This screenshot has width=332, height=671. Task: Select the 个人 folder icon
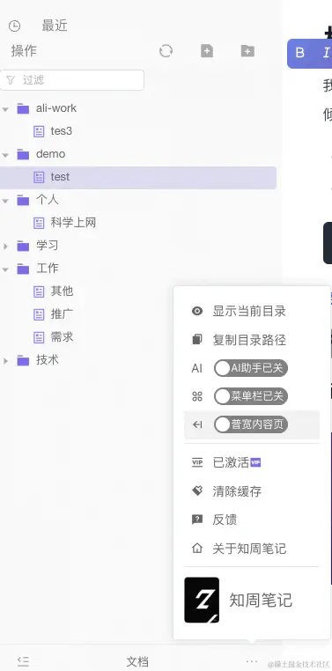tap(23, 200)
